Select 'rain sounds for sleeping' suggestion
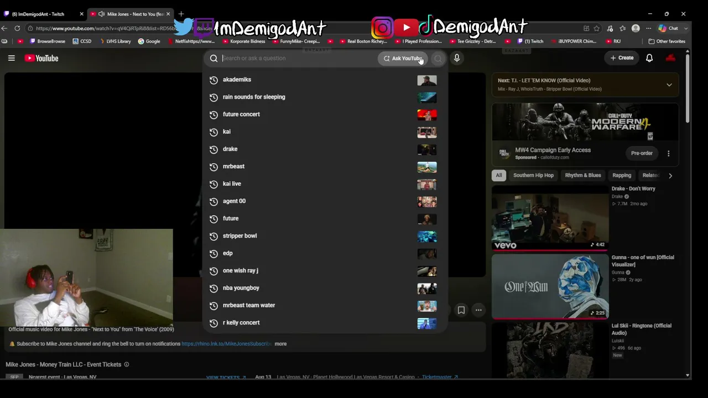The width and height of the screenshot is (708, 398). tap(325, 97)
